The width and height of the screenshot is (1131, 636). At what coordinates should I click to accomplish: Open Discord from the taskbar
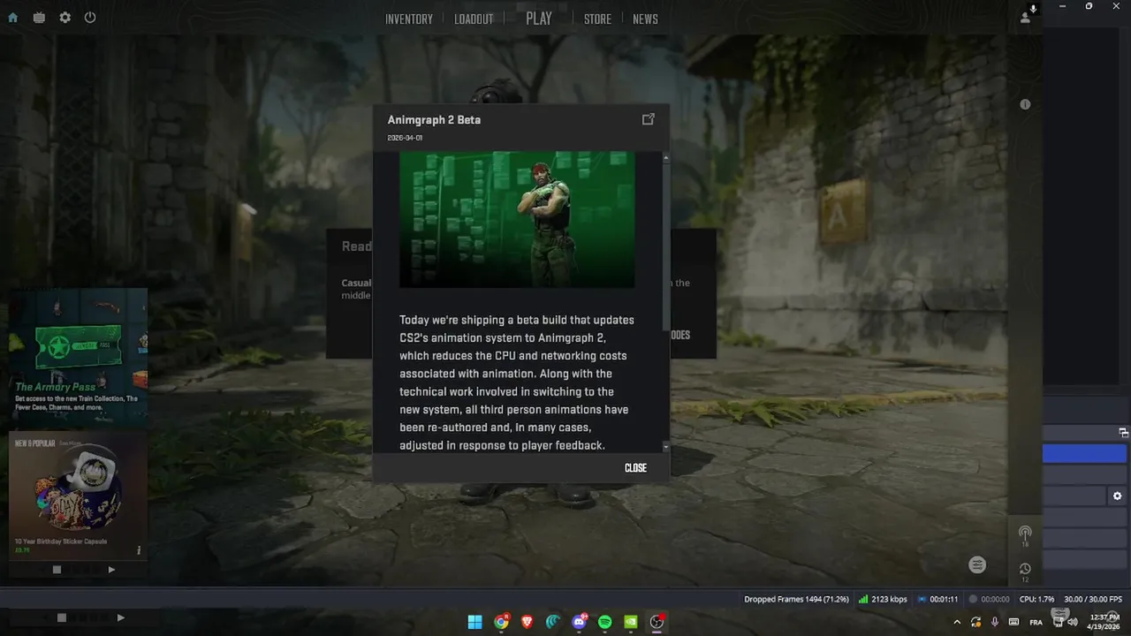tap(580, 622)
